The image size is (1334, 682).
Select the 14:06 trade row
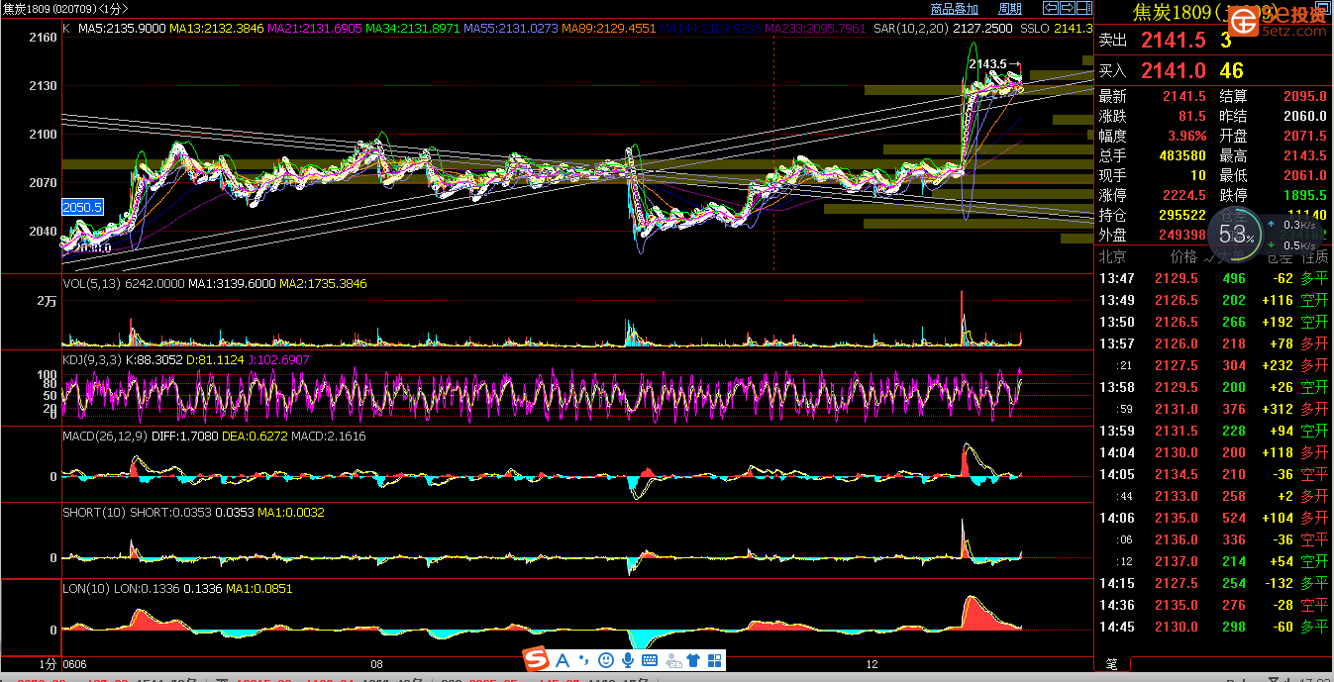click(1214, 518)
